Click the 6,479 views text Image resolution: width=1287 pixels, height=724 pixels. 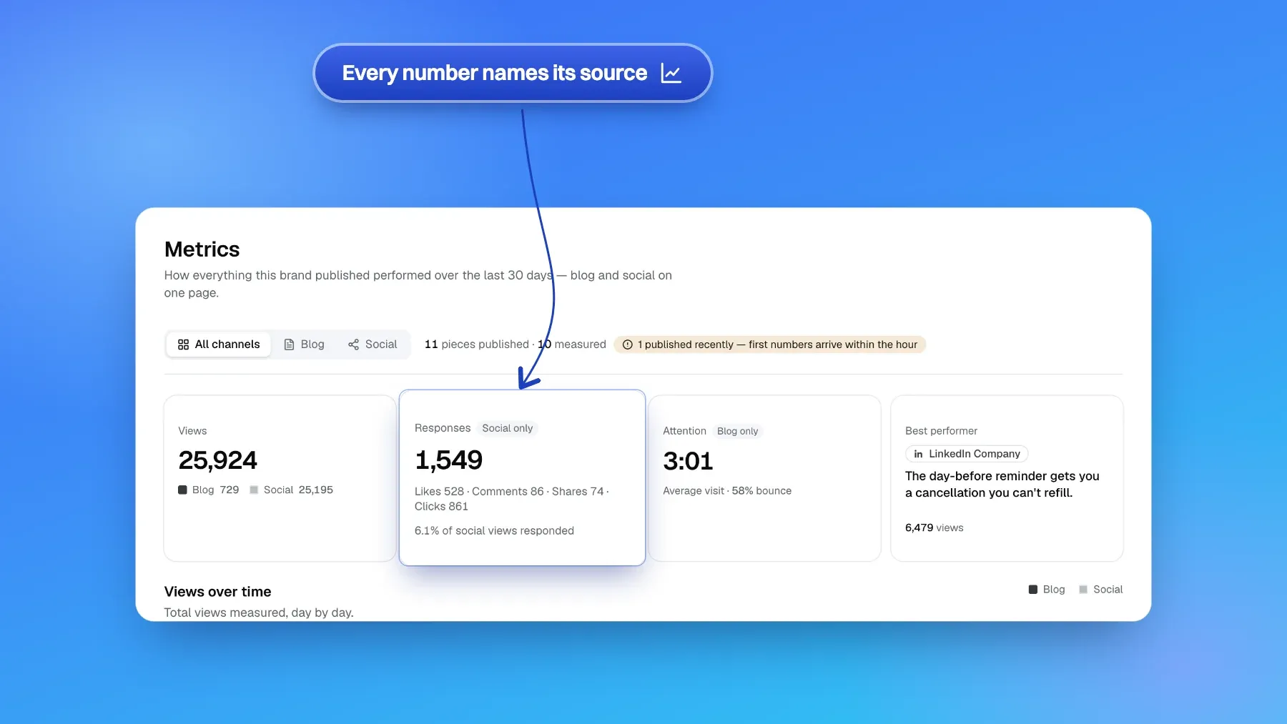coord(934,527)
